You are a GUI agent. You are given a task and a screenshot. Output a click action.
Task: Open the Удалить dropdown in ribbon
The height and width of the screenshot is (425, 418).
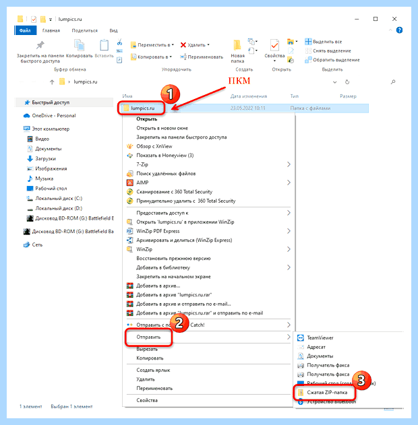[195, 45]
